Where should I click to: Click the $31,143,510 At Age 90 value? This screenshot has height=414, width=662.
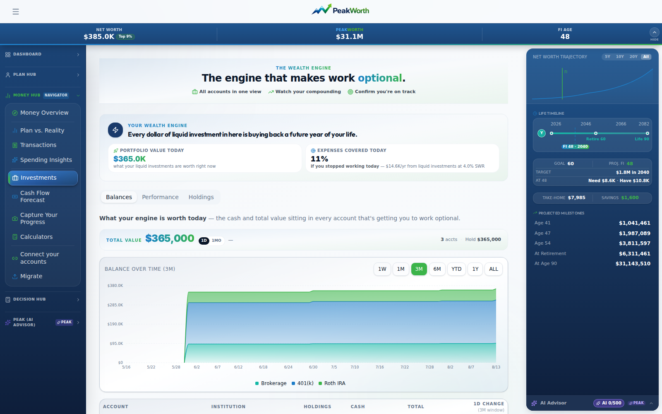633,264
